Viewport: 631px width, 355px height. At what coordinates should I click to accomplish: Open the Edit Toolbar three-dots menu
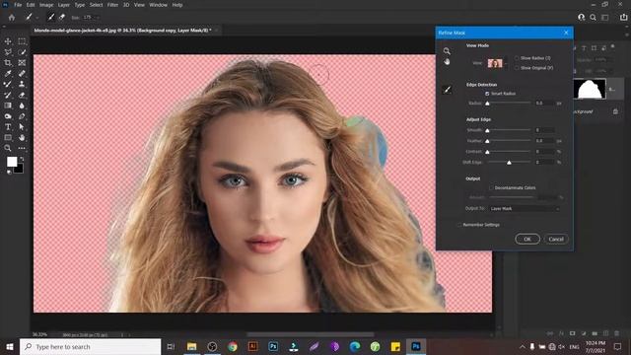tap(22, 148)
